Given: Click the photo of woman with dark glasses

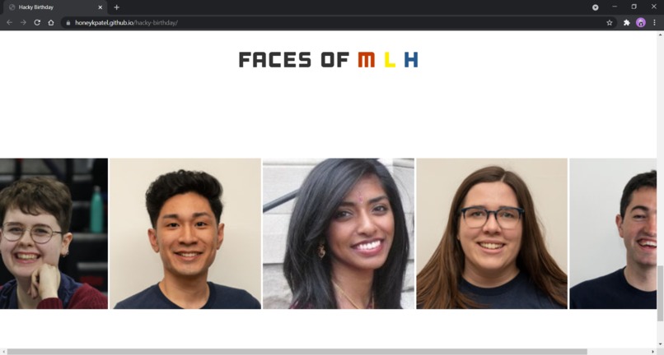Looking at the screenshot, I should (492, 233).
